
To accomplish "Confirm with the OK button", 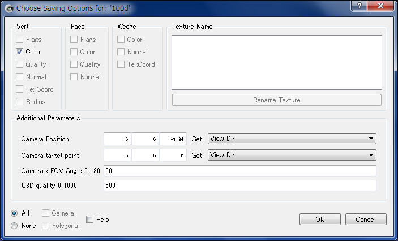I will [x=320, y=219].
